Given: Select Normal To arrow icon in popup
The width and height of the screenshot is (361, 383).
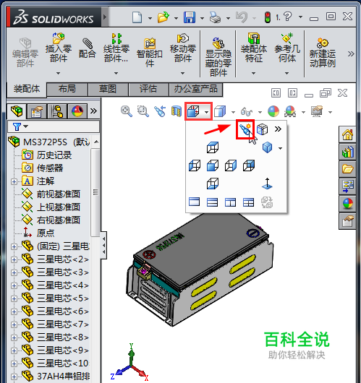Looking at the screenshot, I should (267, 184).
